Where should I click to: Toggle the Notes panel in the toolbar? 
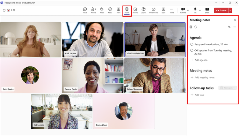pyautogui.click(x=127, y=11)
